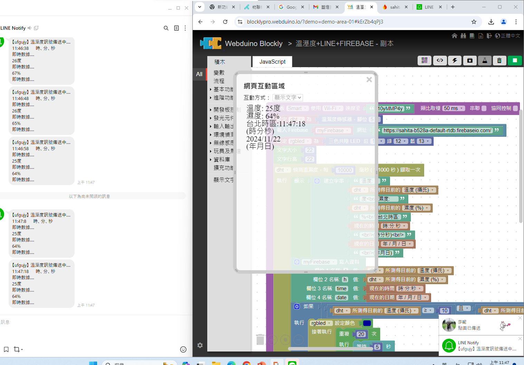This screenshot has height=365, width=524.
Task: Close the 網頁互動區域 popup panel
Action: (x=369, y=80)
